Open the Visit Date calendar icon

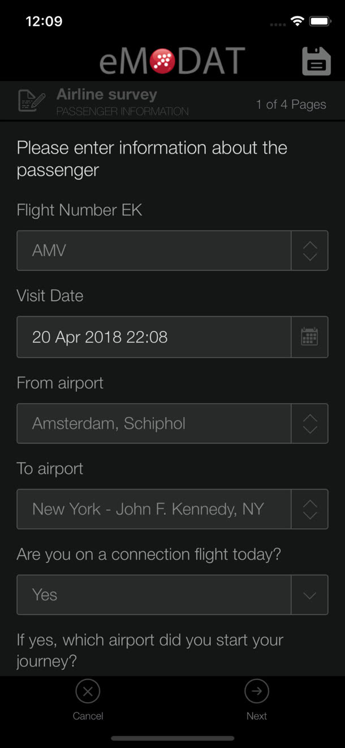click(x=309, y=337)
